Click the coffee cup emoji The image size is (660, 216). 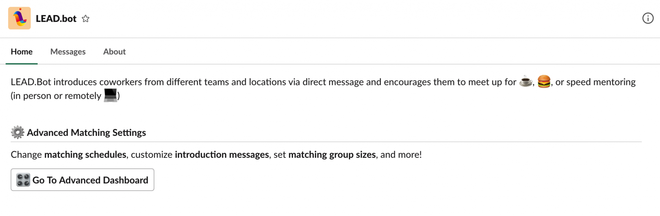(x=525, y=81)
